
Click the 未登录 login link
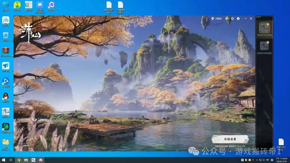click(218, 19)
